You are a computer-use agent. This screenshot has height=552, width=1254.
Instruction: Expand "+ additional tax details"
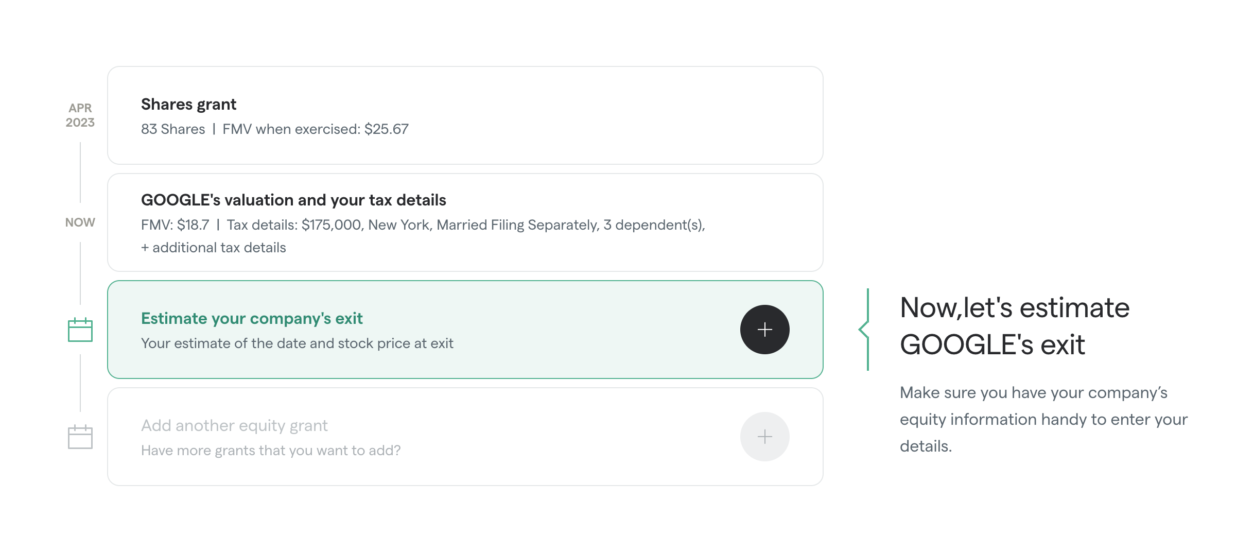214,248
